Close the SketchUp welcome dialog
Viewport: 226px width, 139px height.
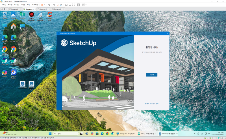tap(168, 33)
